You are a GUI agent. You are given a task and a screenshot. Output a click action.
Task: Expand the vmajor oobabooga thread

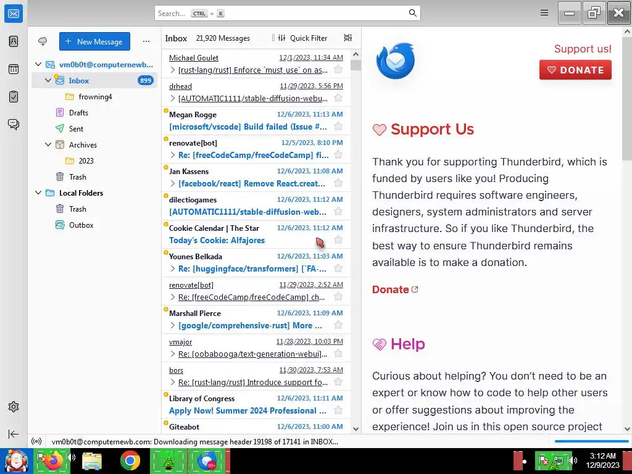pyautogui.click(x=173, y=354)
